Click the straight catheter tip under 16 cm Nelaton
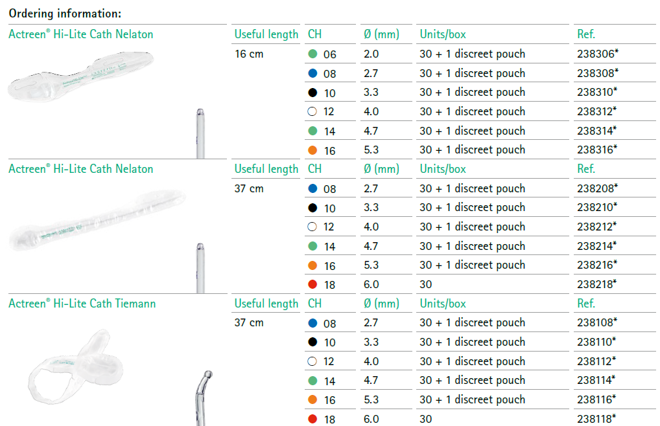The width and height of the screenshot is (660, 426). click(199, 133)
